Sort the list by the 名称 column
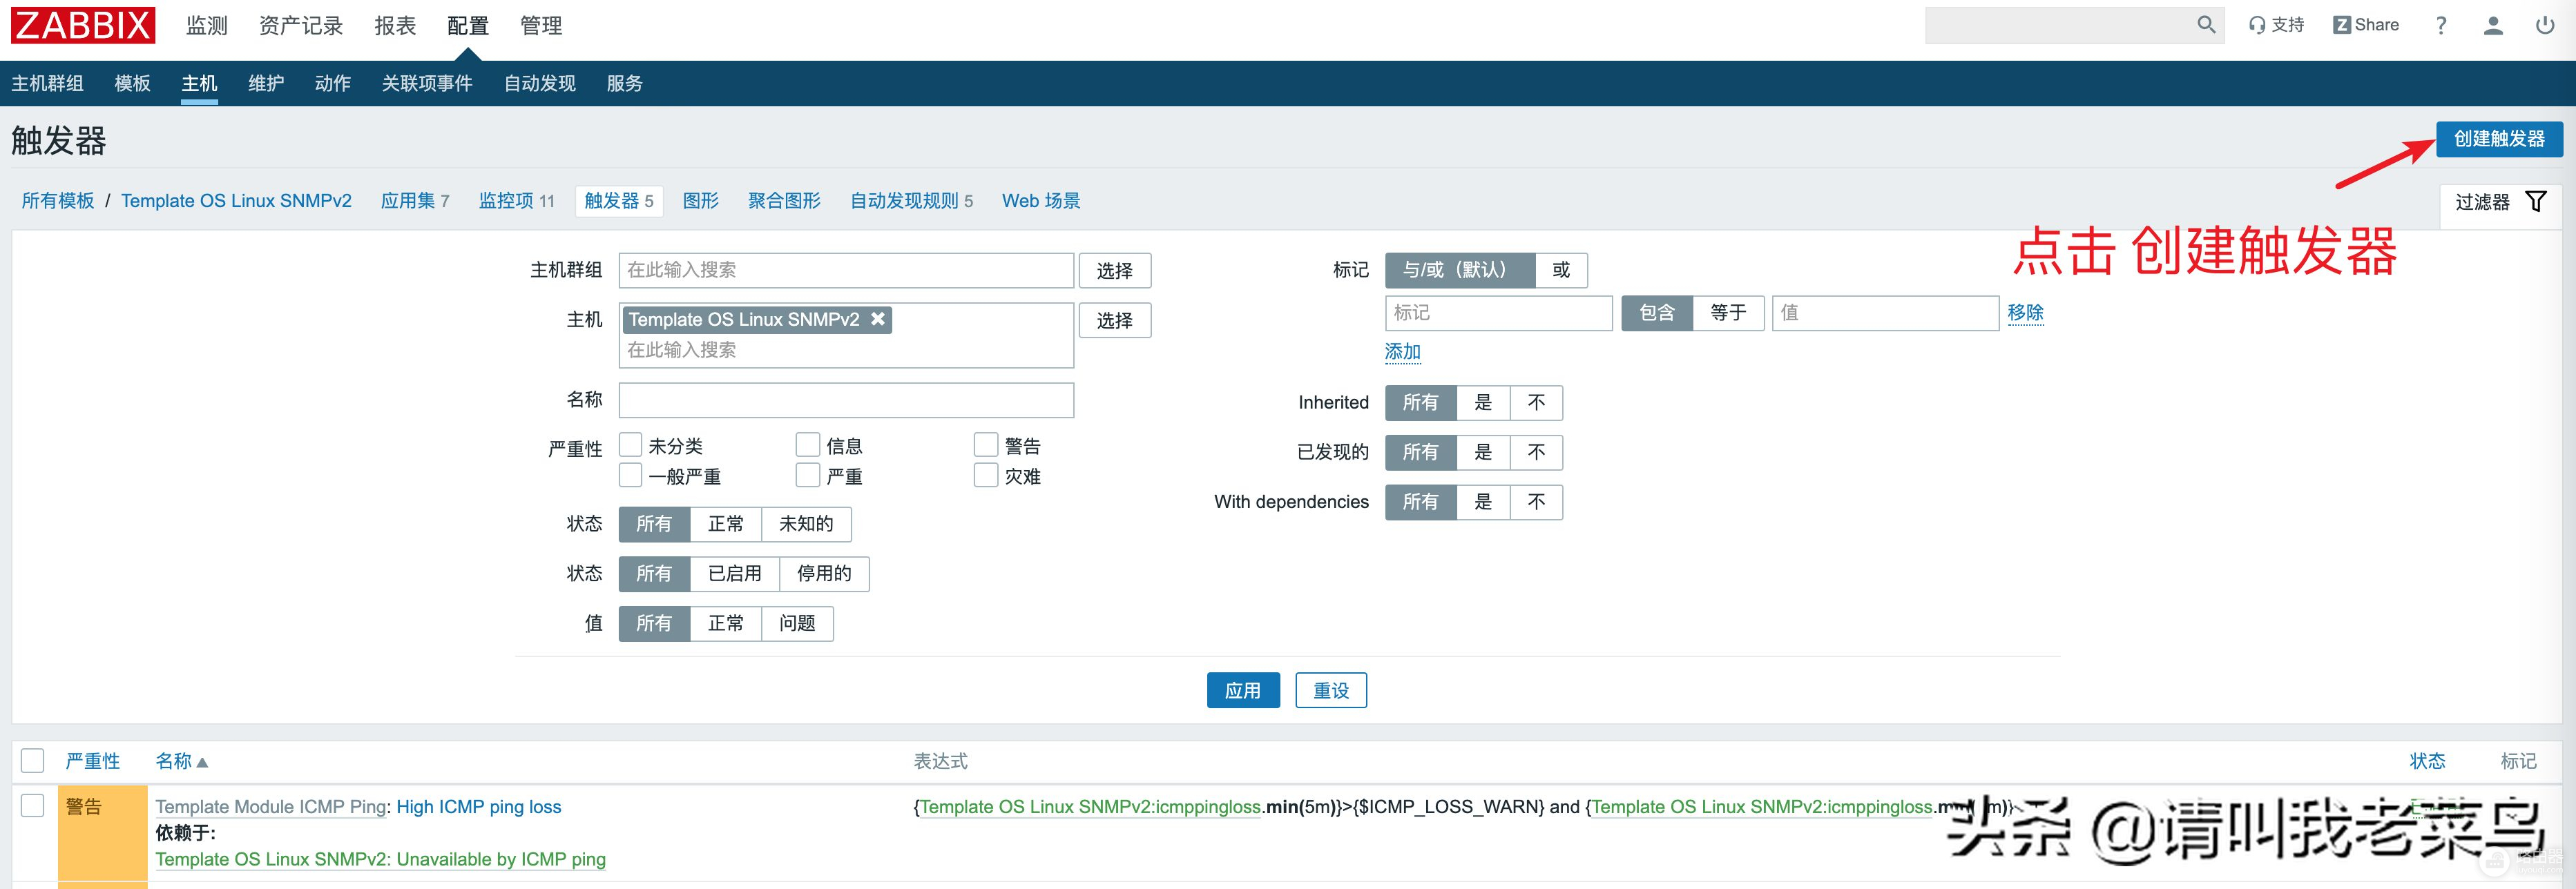 point(174,761)
